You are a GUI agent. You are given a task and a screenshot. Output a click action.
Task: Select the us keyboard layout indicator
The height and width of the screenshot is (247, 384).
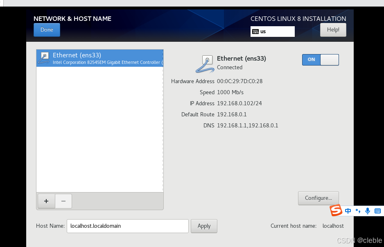(272, 32)
